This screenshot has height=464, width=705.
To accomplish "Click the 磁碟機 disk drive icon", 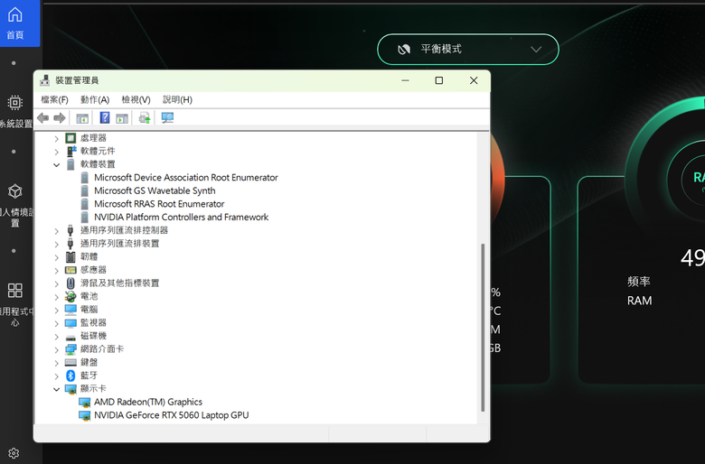I will coord(70,337).
